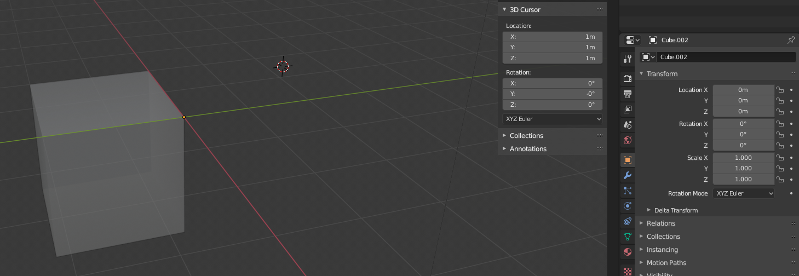Click the object Scale X field
Screen dimensions: 799x276
coord(743,158)
